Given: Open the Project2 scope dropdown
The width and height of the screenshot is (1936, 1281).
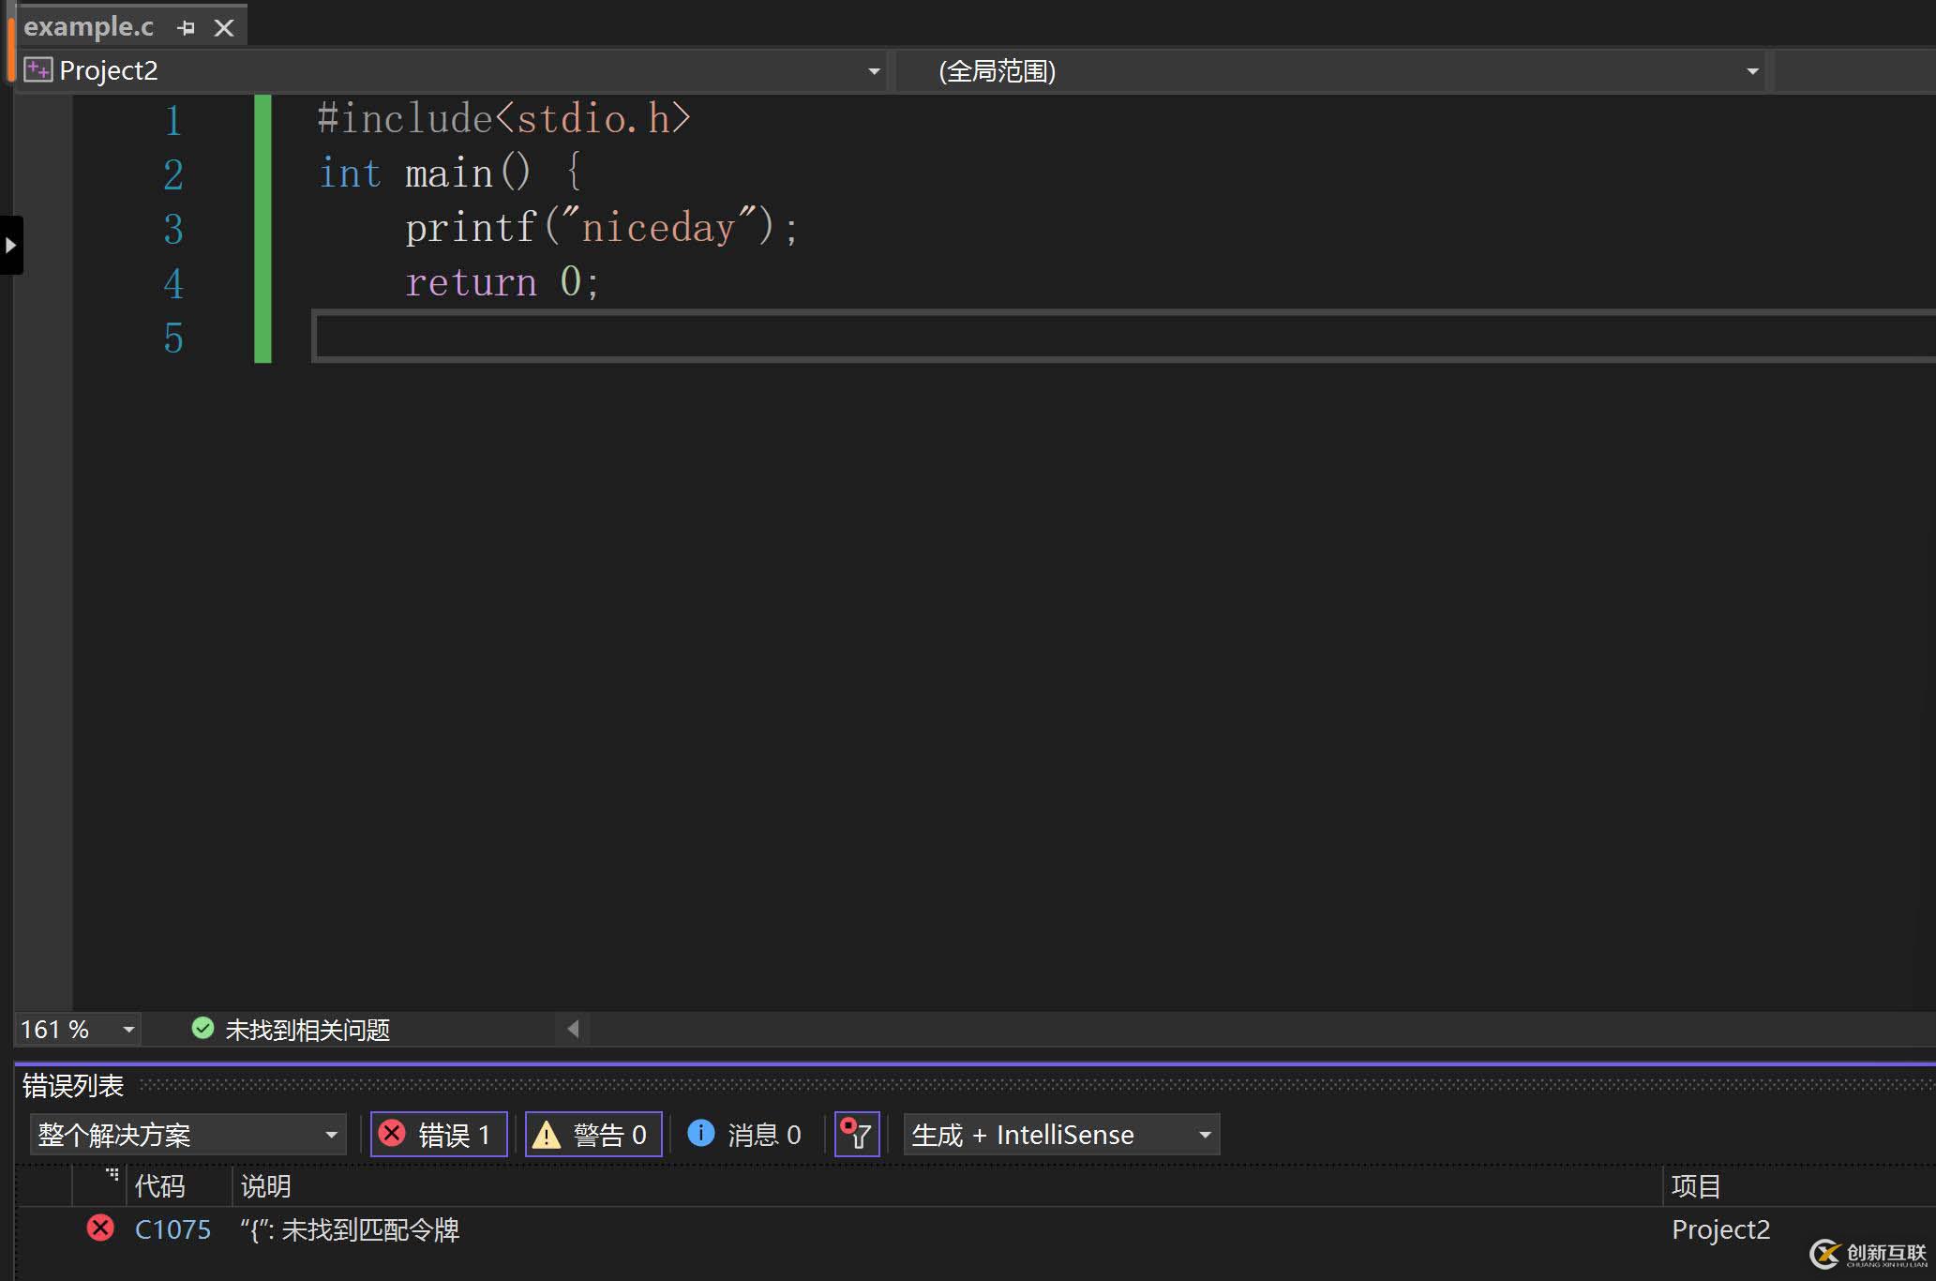Looking at the screenshot, I should [x=873, y=71].
